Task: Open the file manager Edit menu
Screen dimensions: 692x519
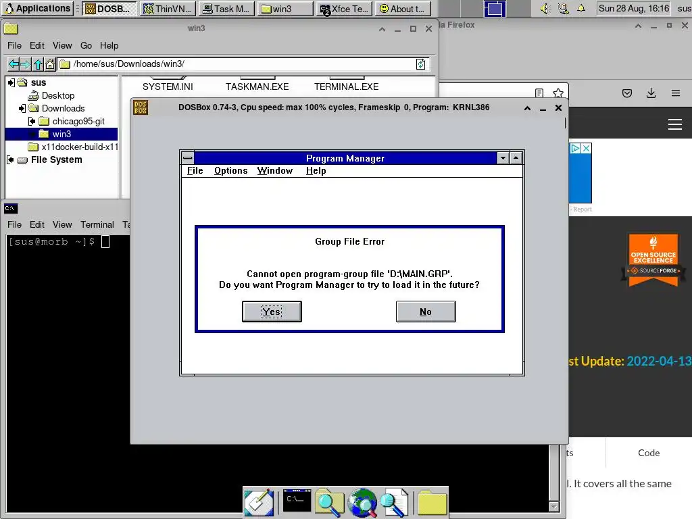Action: click(37, 45)
